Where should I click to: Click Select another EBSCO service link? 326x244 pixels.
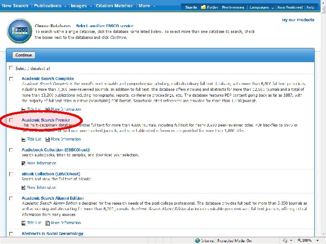coord(105,26)
